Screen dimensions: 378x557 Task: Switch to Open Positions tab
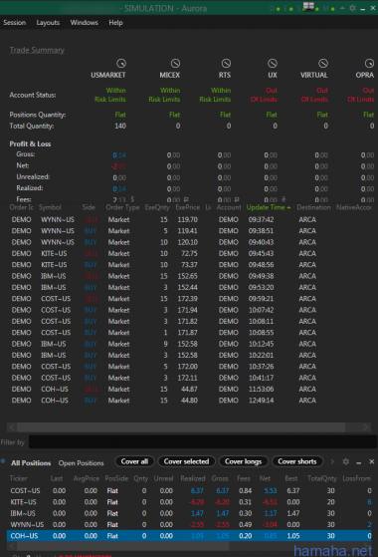[x=82, y=463]
